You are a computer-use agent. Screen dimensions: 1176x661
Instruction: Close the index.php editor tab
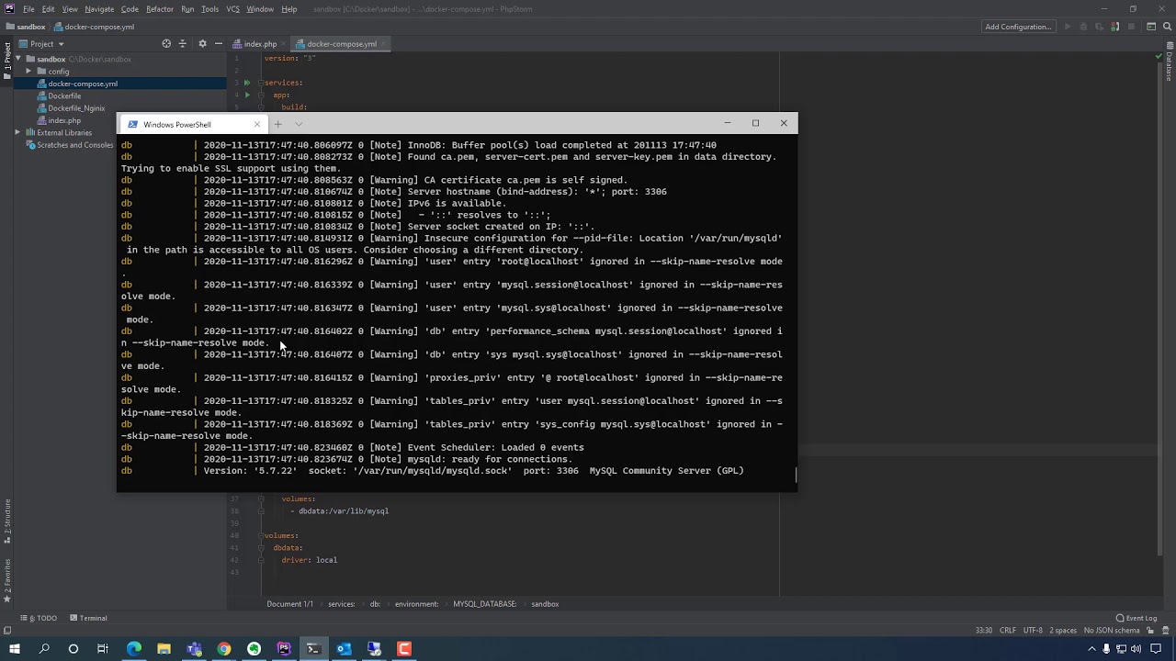285,43
